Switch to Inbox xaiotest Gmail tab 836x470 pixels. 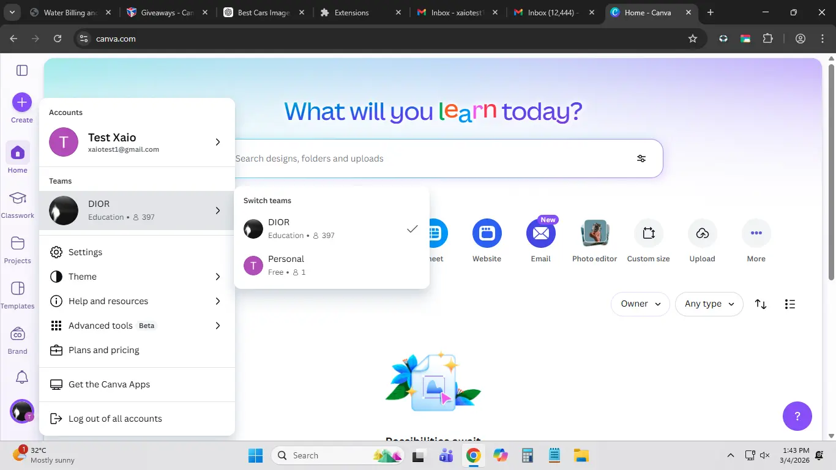457,12
